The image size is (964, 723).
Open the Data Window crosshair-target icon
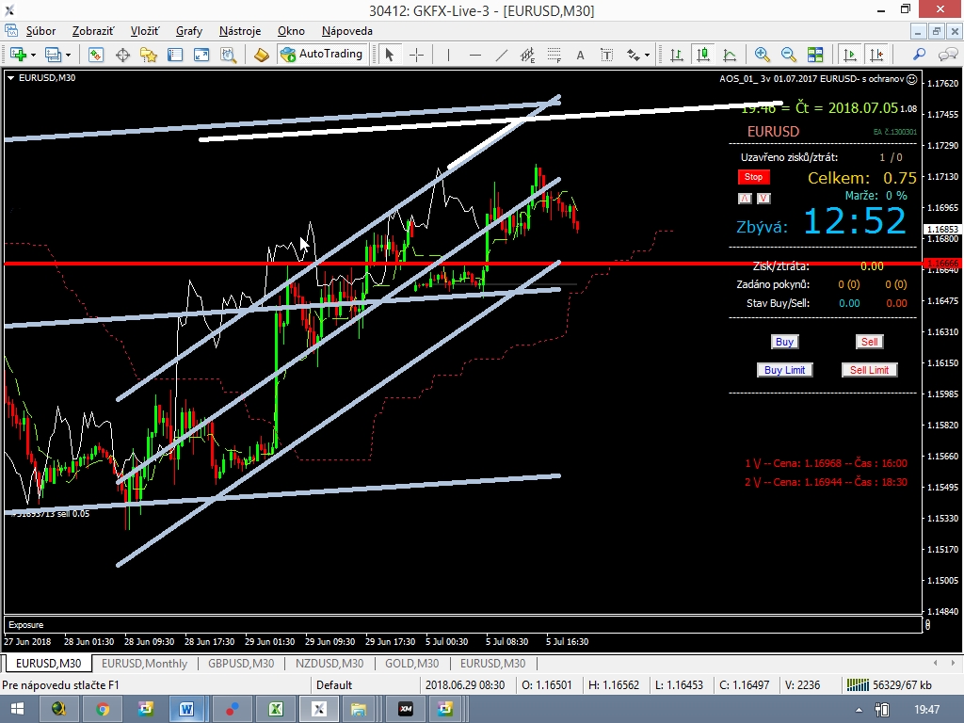122,55
